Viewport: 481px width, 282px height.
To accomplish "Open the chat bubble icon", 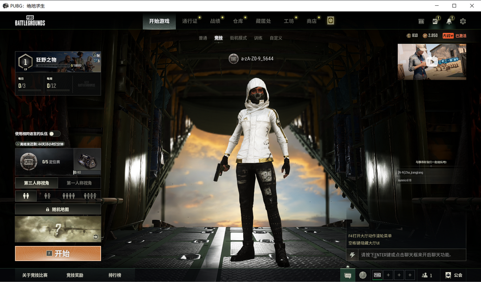I will pos(347,275).
